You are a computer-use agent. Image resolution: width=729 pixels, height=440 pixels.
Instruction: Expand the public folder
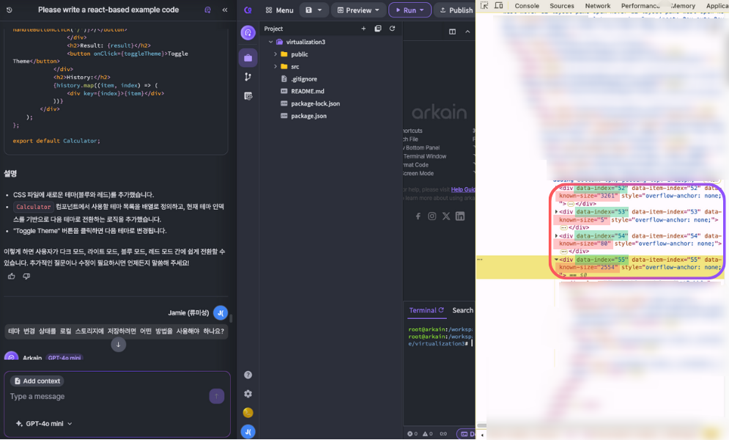pyautogui.click(x=299, y=54)
